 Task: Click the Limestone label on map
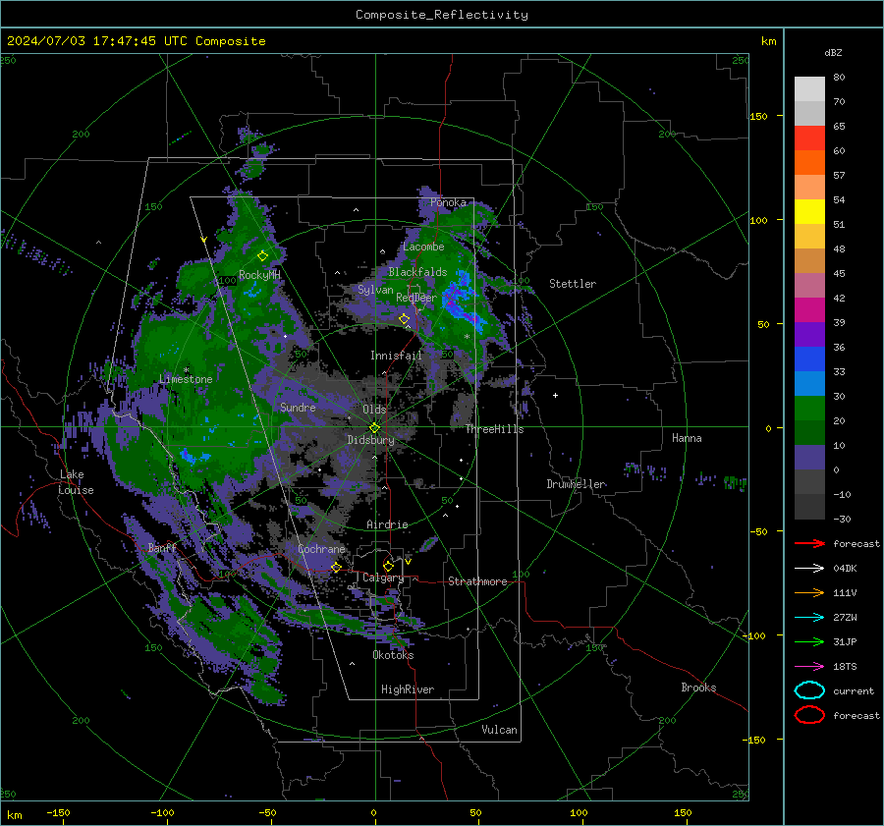186,379
